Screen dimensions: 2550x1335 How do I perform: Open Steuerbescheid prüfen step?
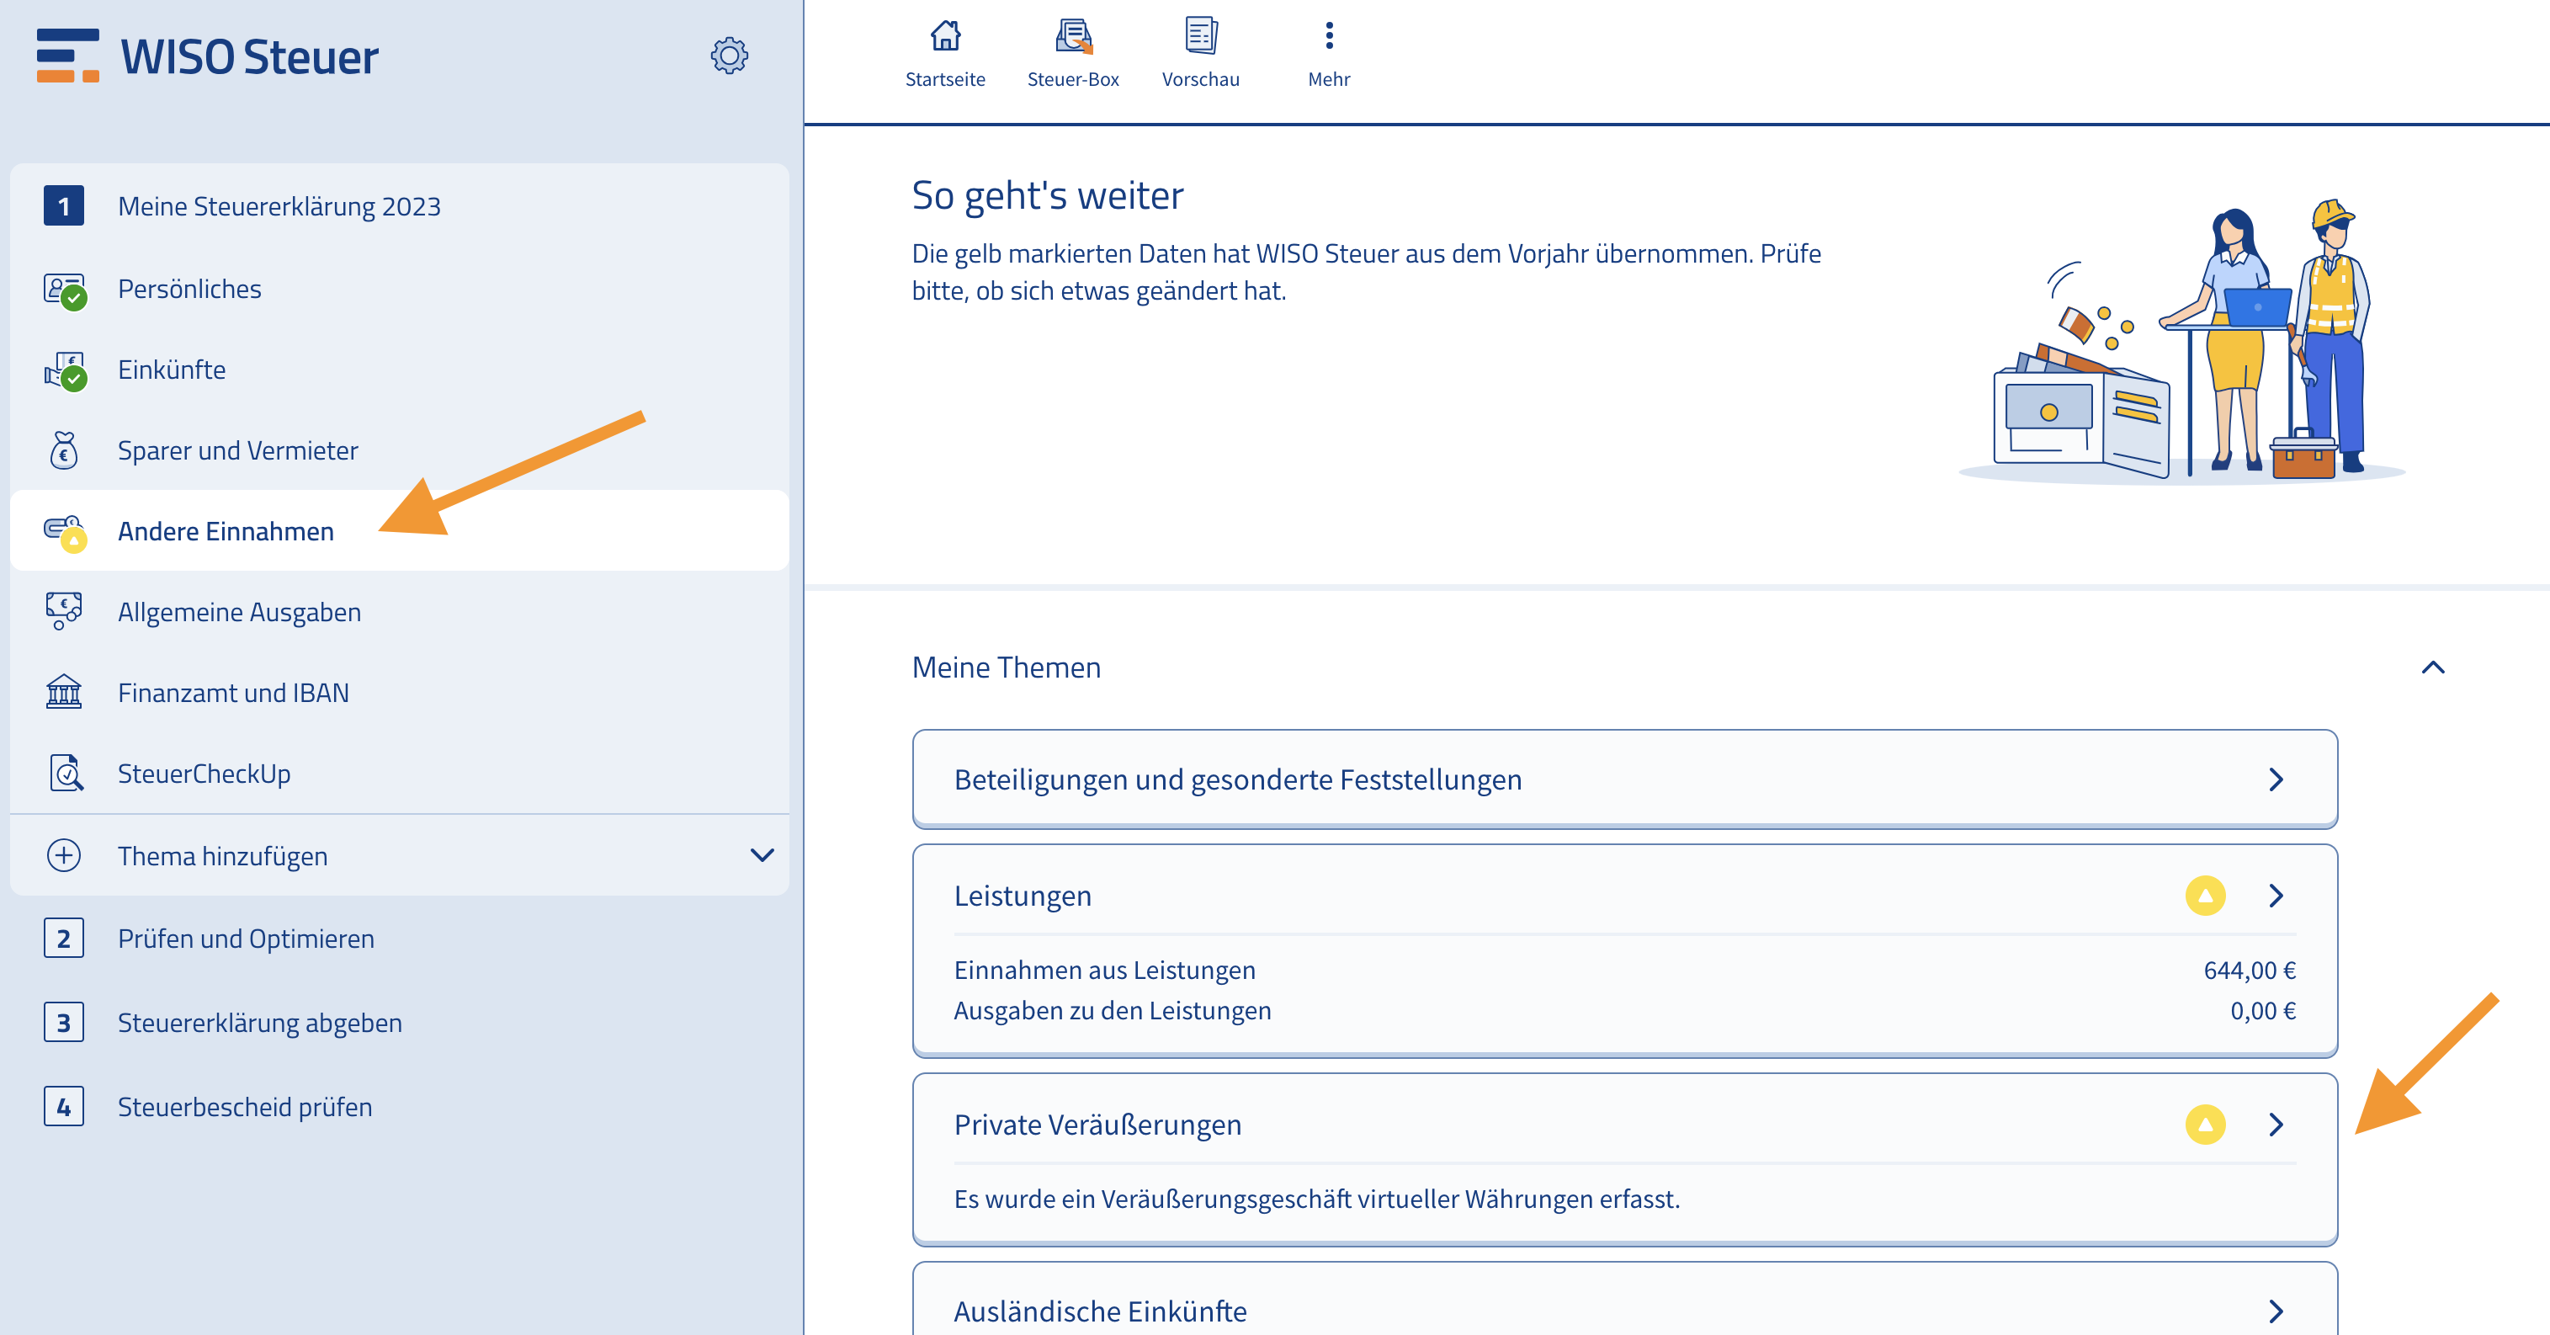(x=400, y=1106)
